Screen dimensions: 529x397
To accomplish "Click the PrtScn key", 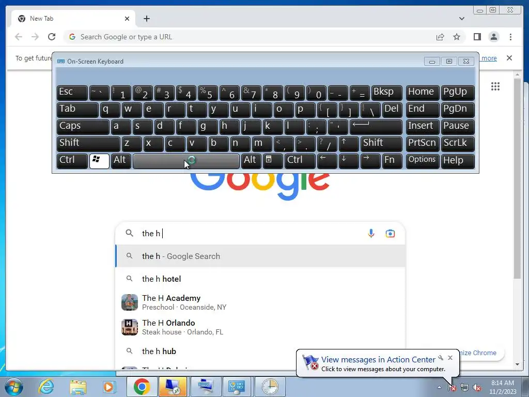I will point(423,144).
